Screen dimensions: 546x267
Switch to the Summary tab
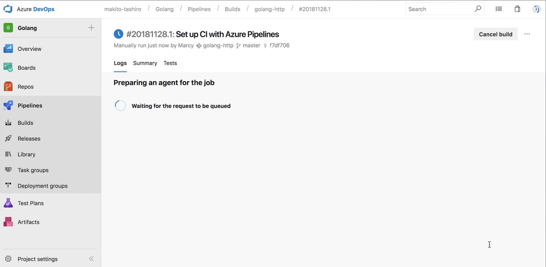[145, 63]
